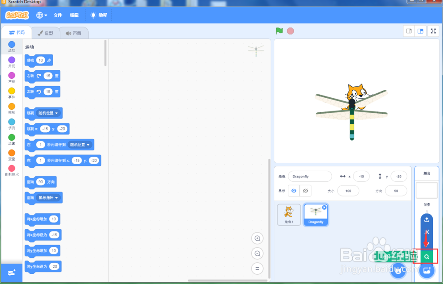
Task: Click the 右转 15 度 block
Action: 43,76
